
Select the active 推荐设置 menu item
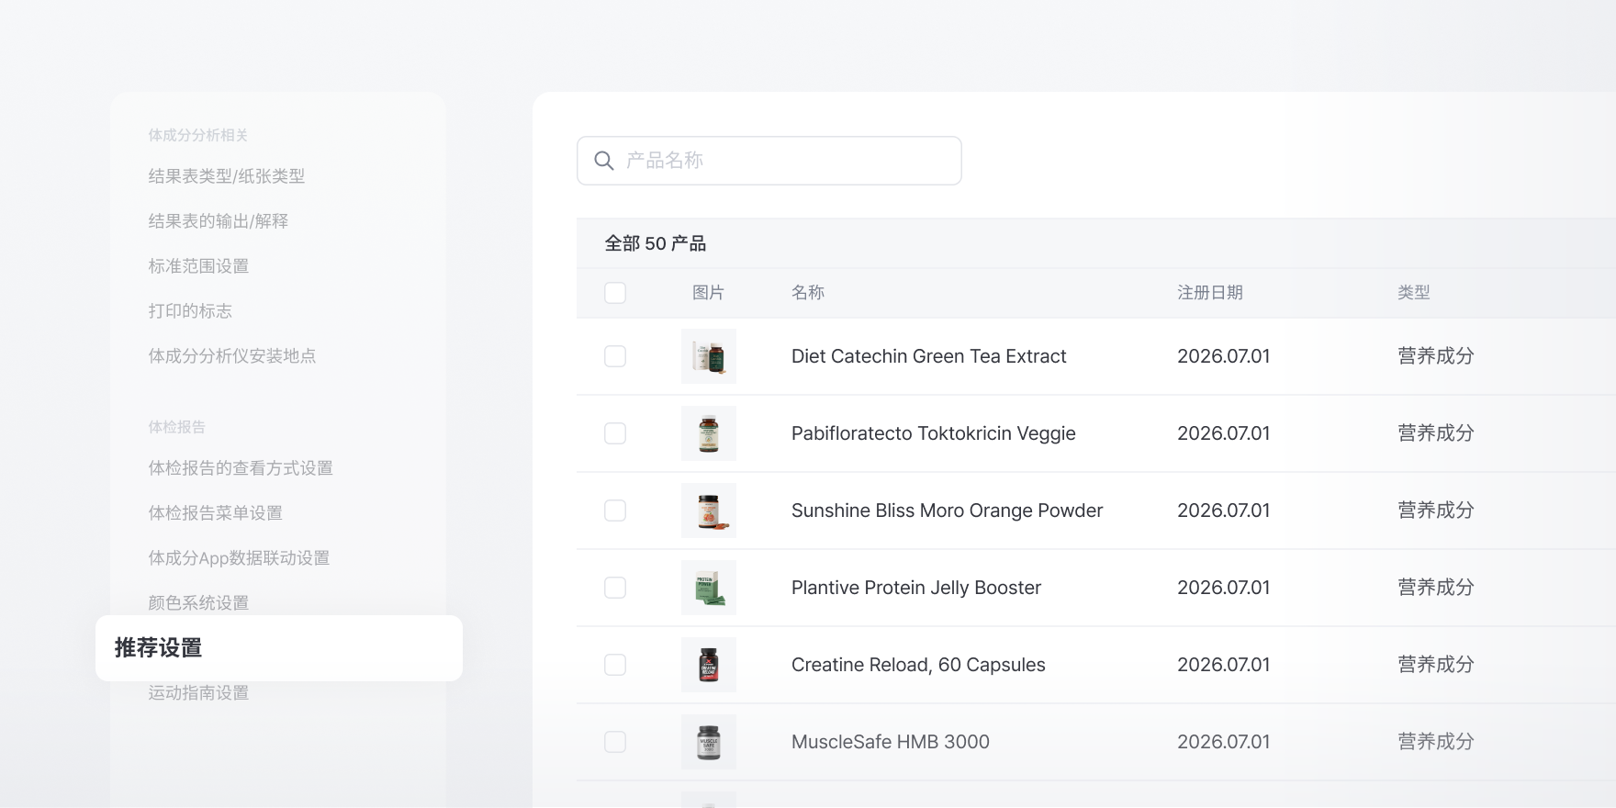click(279, 648)
